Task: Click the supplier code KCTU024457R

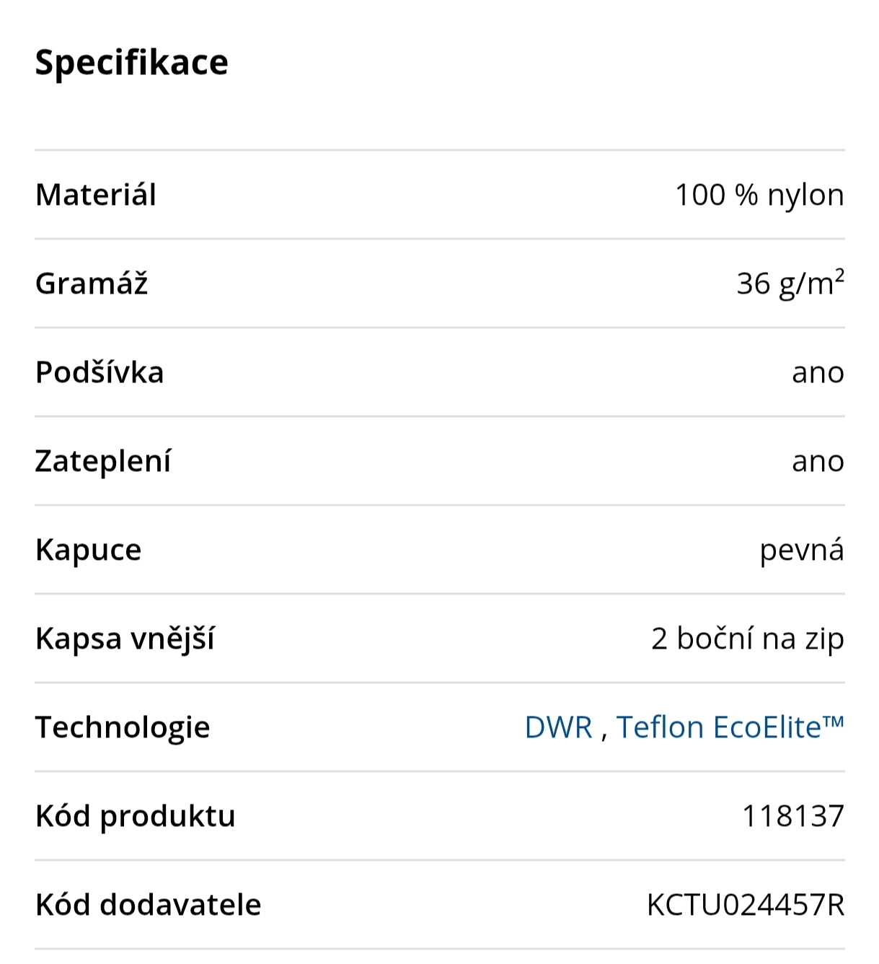Action: 745,905
